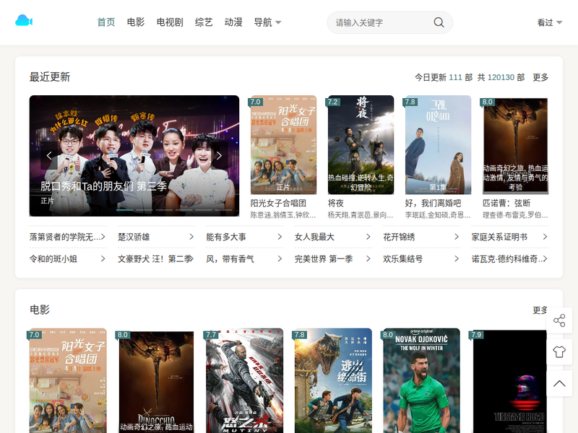578x433 pixels.
Task: Open the 首页 tab
Action: point(106,22)
